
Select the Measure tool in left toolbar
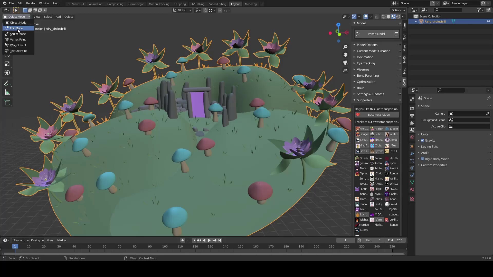tap(7, 92)
